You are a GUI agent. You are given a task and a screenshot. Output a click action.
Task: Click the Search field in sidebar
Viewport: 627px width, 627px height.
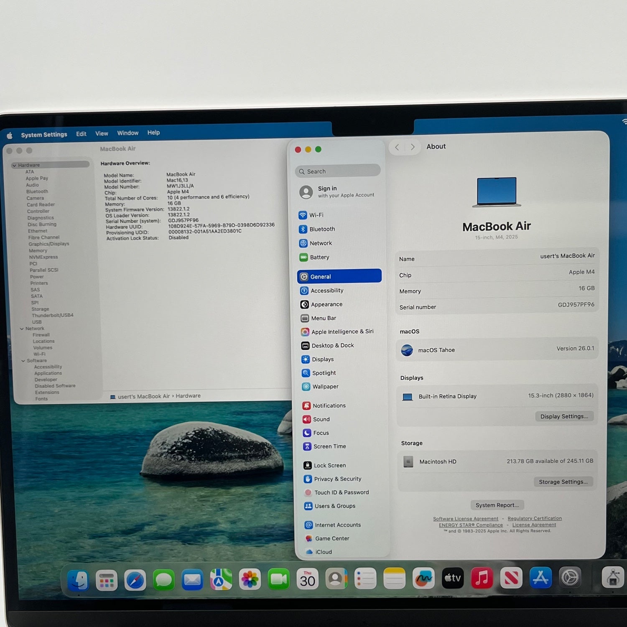click(x=338, y=171)
